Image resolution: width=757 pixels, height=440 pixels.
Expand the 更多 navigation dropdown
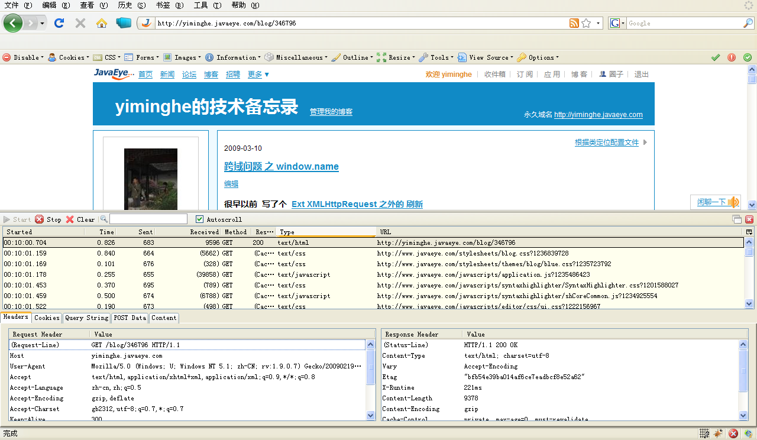point(258,75)
